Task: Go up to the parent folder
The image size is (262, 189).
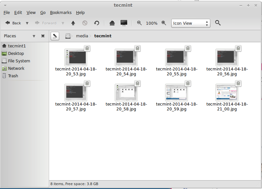Action: (73, 23)
